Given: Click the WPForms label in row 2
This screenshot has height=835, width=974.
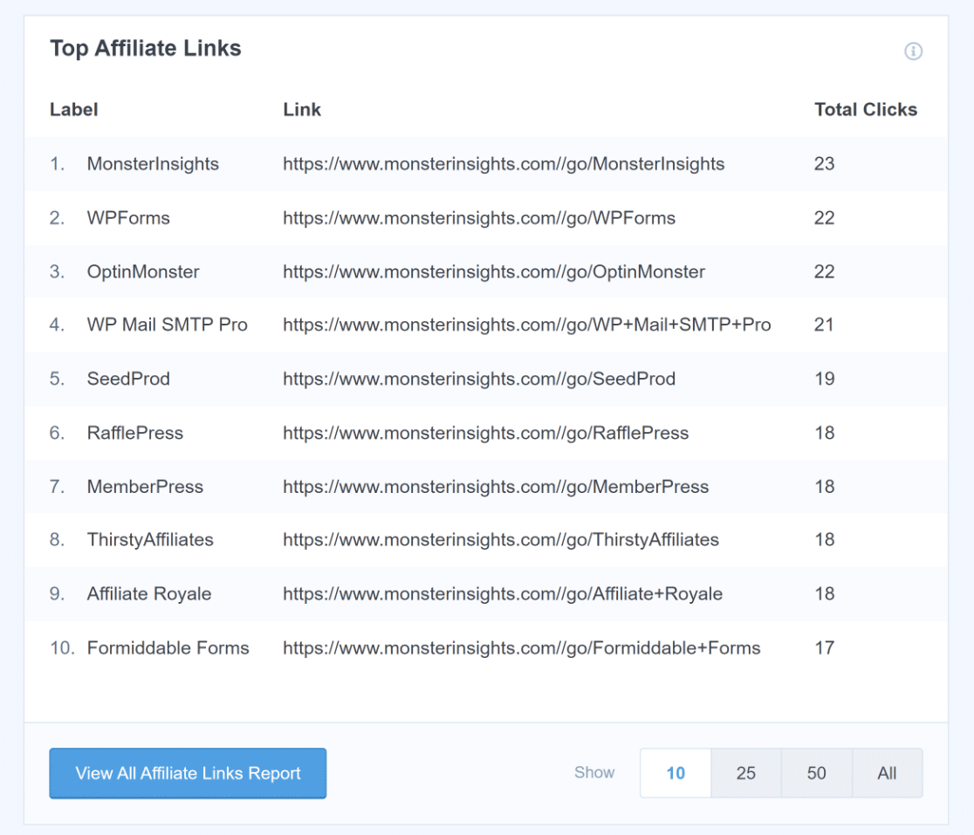Looking at the screenshot, I should point(128,218).
